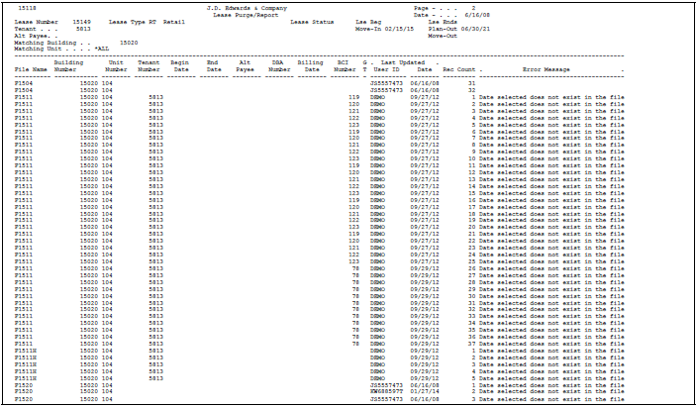Screen dimensions: 697x407
Task: Click the error message in F1511 Rec Count 2 row
Action: click(551, 104)
